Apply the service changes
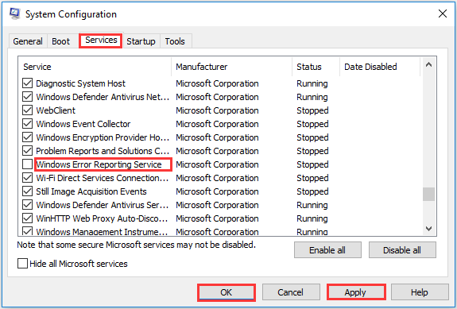This screenshot has height=309, width=457. [x=356, y=292]
